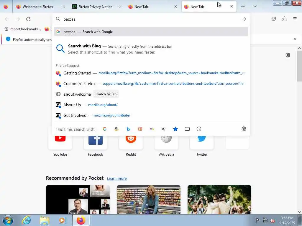
Task: Search this time with Bing icon
Action: click(x=128, y=129)
